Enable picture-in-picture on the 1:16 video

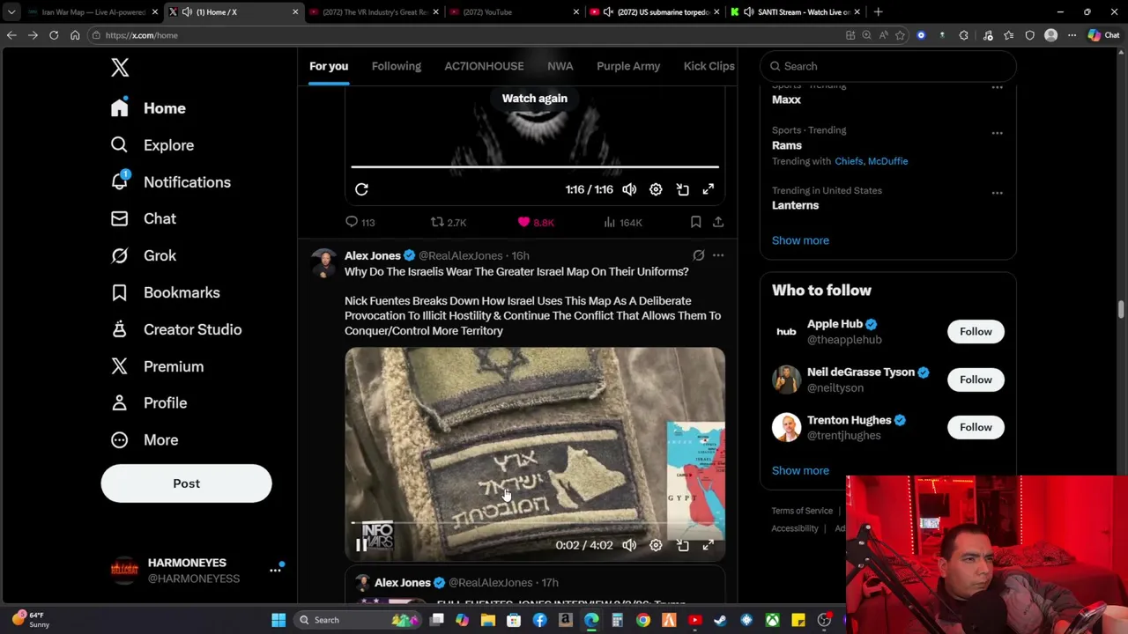(x=682, y=189)
